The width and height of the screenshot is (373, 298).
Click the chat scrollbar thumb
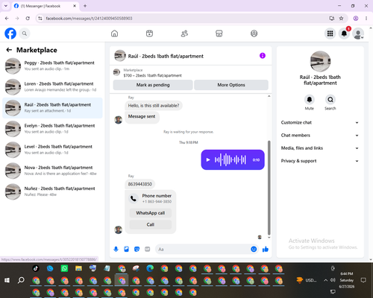pyautogui.click(x=269, y=188)
